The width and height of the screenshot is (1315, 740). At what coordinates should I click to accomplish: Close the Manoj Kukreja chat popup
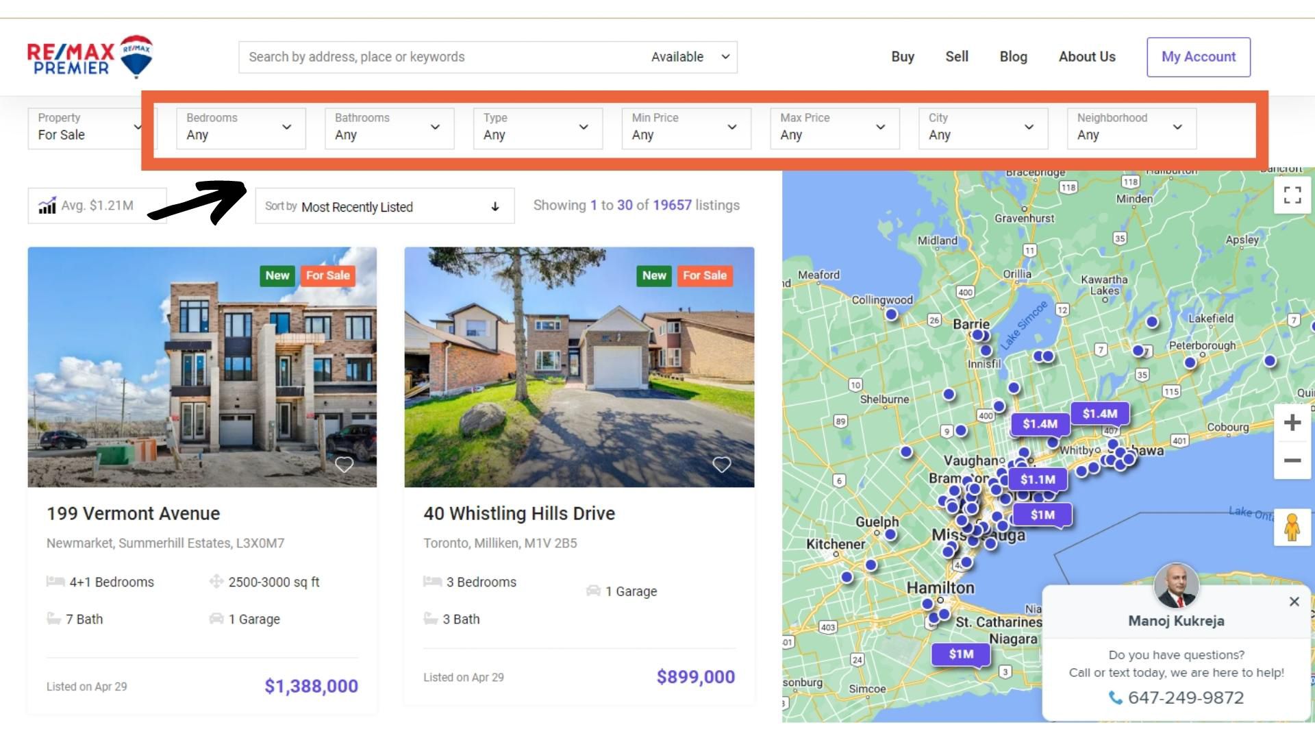(x=1294, y=602)
